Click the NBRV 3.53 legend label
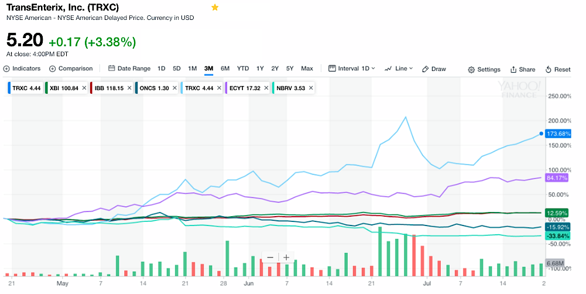This screenshot has height=294, width=586. 291,88
